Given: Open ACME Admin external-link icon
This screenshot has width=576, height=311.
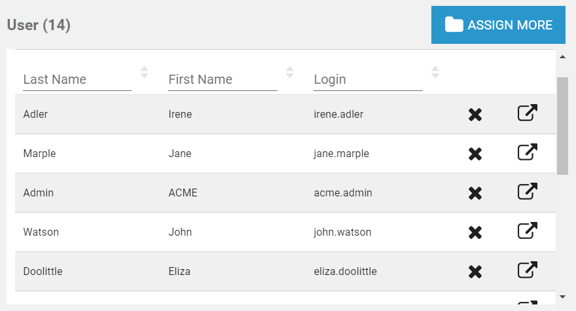Looking at the screenshot, I should pos(528,192).
